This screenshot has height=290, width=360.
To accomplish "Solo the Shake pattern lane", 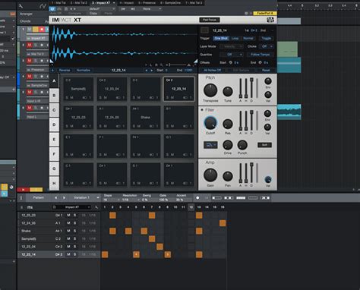I will click(74, 231).
